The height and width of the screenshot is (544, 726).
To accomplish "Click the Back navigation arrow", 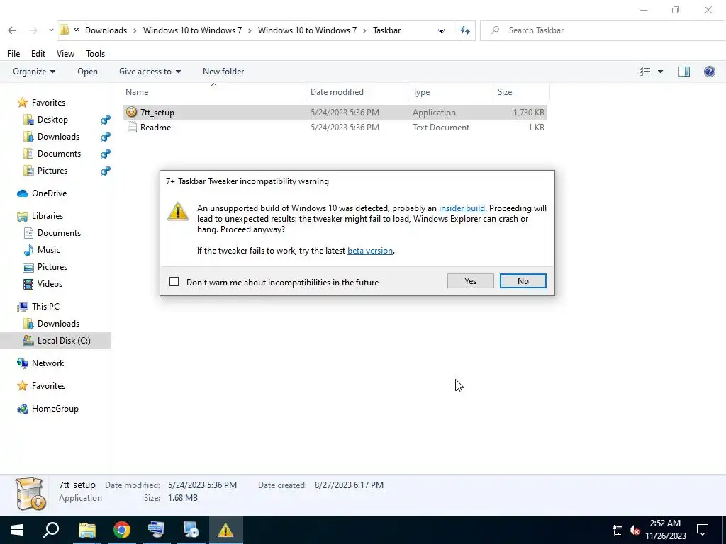I will tap(13, 30).
